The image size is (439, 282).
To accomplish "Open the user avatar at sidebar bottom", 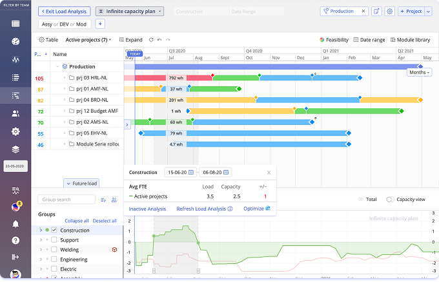I will pyautogui.click(x=15, y=274).
